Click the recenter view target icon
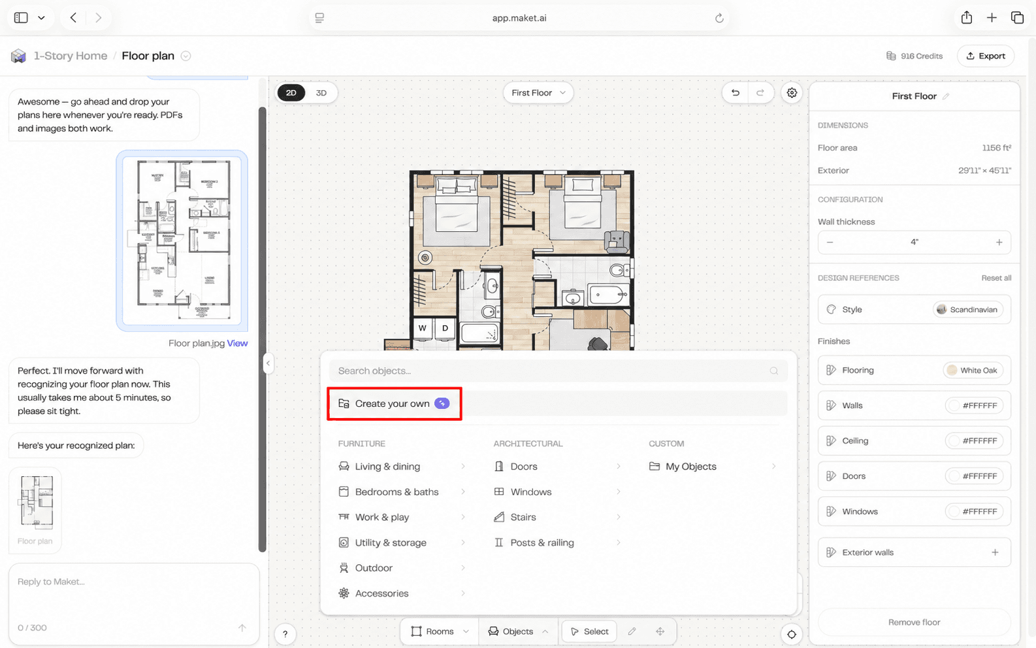 [x=792, y=634]
